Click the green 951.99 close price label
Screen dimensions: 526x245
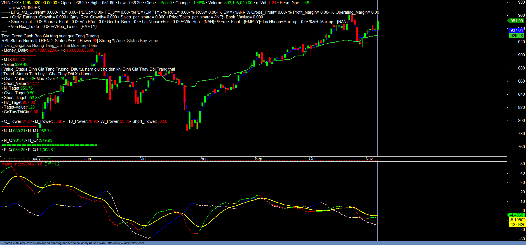pyautogui.click(x=516, y=21)
